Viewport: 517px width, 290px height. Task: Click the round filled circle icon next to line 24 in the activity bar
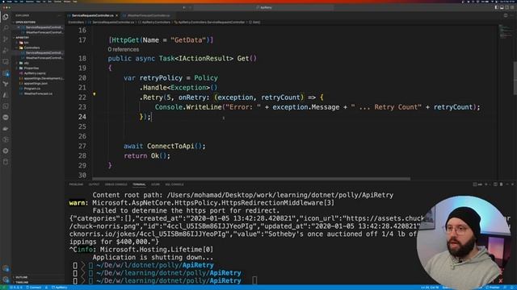[x=6, y=118]
